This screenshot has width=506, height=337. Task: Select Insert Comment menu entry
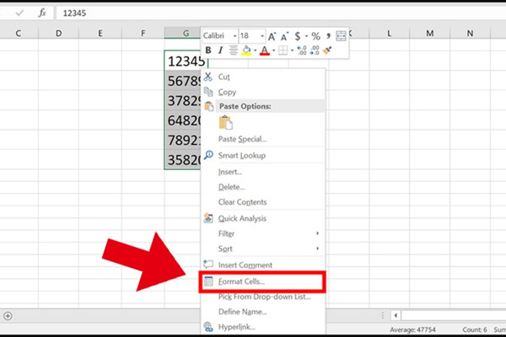click(x=263, y=265)
